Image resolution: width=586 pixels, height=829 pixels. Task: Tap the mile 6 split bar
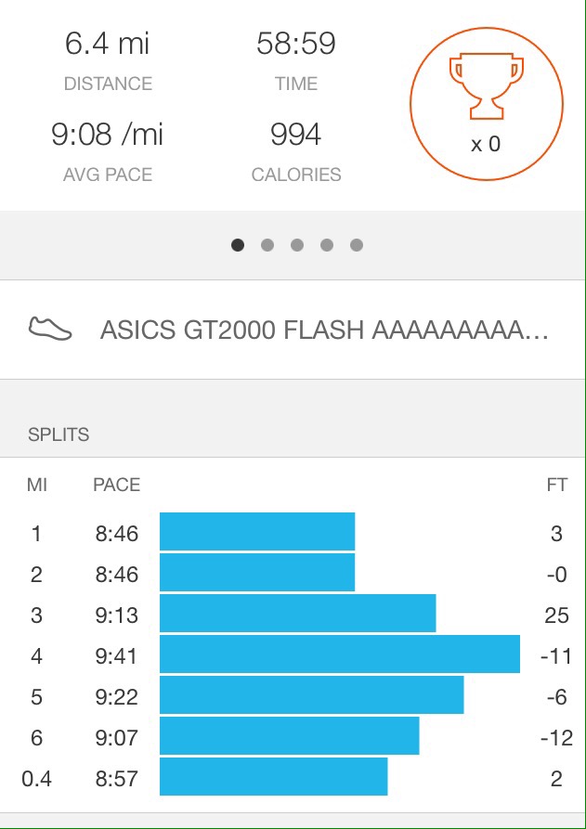[x=289, y=736]
